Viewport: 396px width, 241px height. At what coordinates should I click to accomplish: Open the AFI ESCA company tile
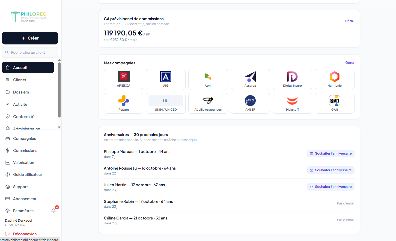coord(124,79)
